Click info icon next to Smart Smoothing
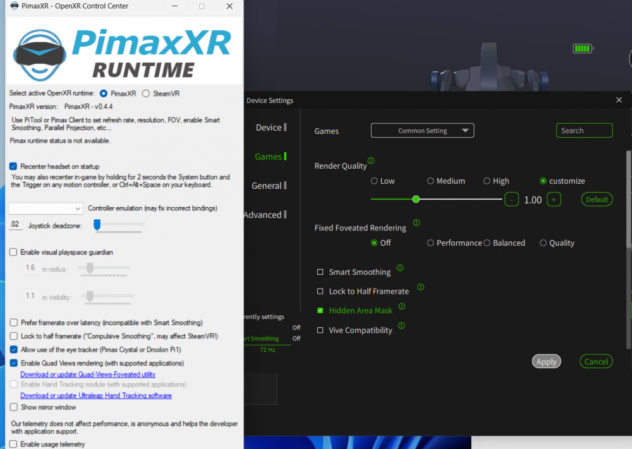The image size is (632, 449). coord(400,268)
